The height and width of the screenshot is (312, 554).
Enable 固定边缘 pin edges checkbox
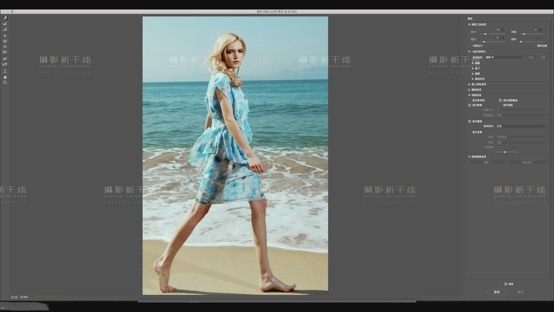534,46
